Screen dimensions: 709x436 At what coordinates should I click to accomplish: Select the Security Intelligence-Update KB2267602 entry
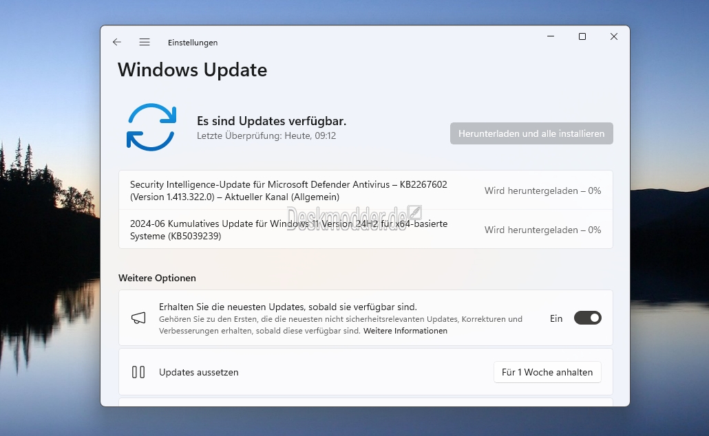(366, 190)
